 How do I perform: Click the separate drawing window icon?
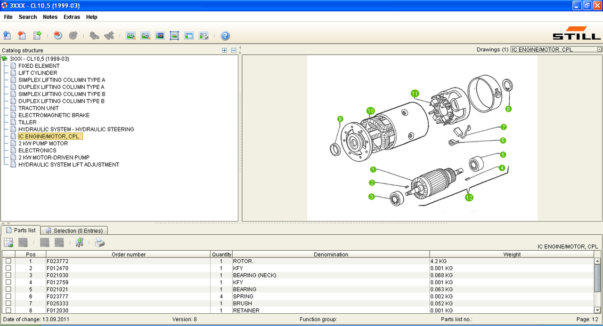[189, 35]
